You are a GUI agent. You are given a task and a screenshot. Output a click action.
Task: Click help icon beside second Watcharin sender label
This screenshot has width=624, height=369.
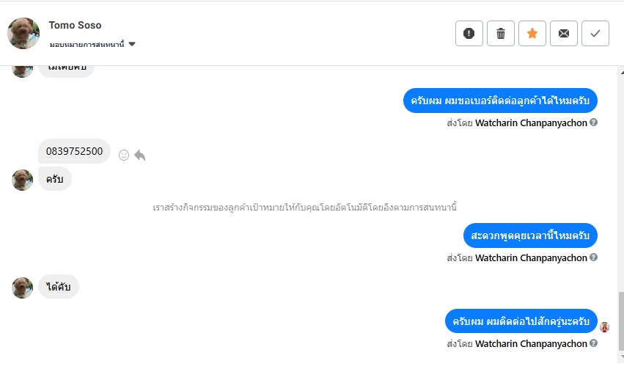(x=594, y=257)
